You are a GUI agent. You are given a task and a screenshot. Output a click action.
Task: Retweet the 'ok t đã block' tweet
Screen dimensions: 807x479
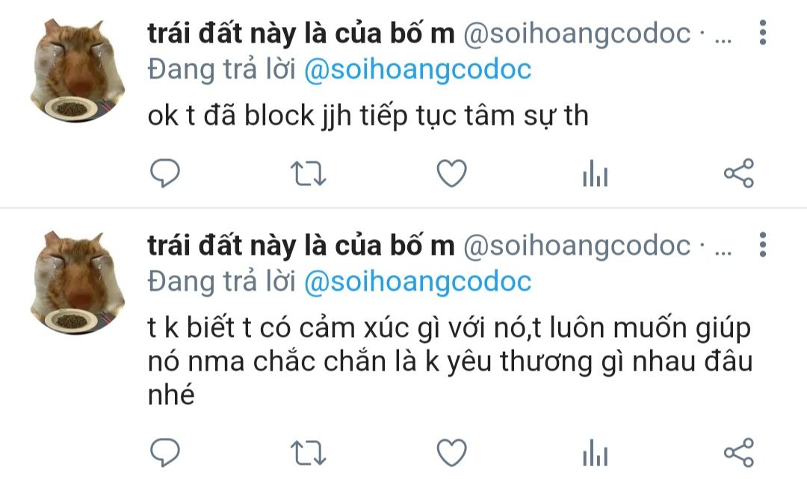pos(308,173)
